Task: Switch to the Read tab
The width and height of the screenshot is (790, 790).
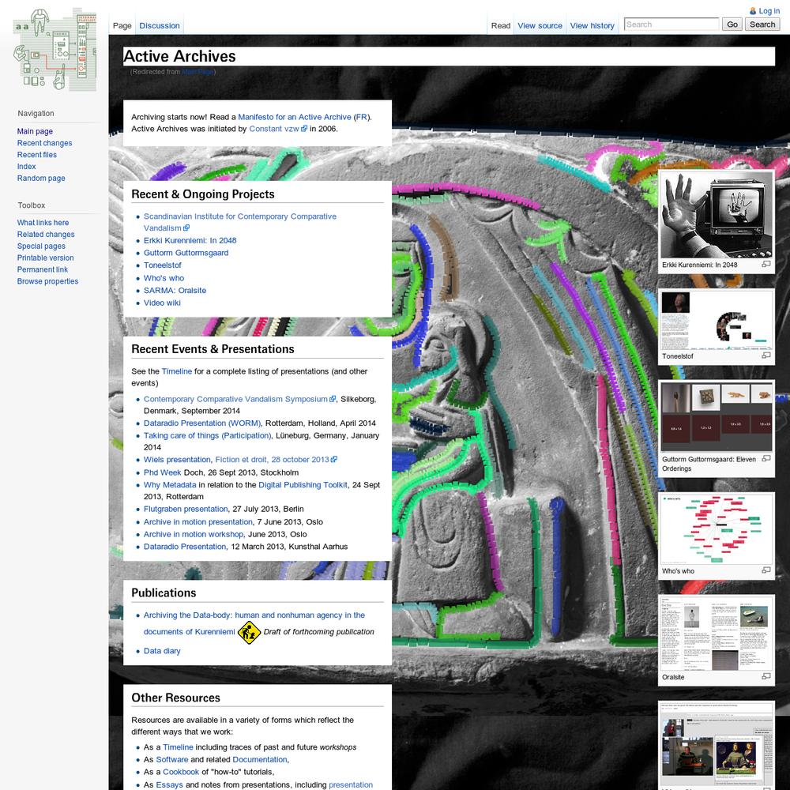Action: (x=500, y=26)
